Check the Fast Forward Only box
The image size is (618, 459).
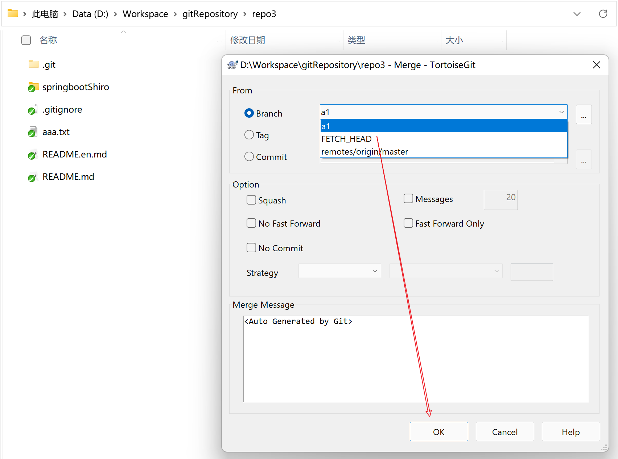pos(408,223)
